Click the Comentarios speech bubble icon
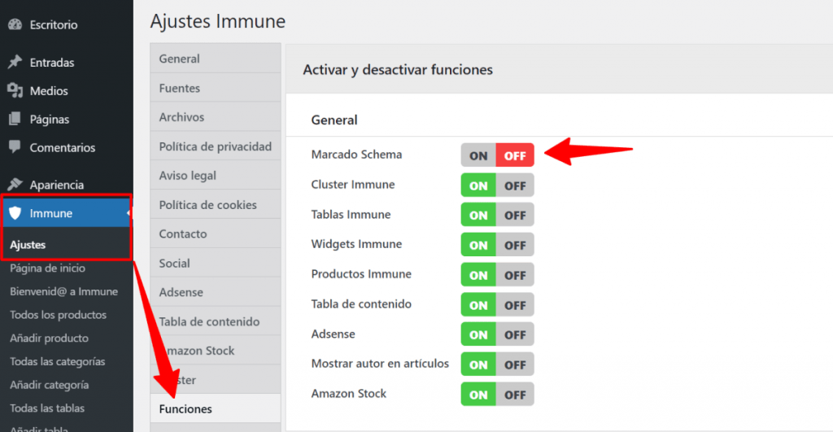The image size is (833, 432). point(15,148)
